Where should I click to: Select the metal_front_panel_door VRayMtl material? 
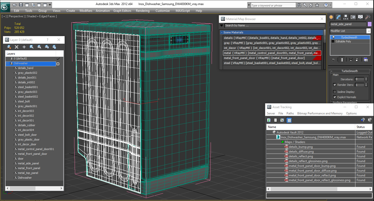pyautogui.click(x=272, y=58)
